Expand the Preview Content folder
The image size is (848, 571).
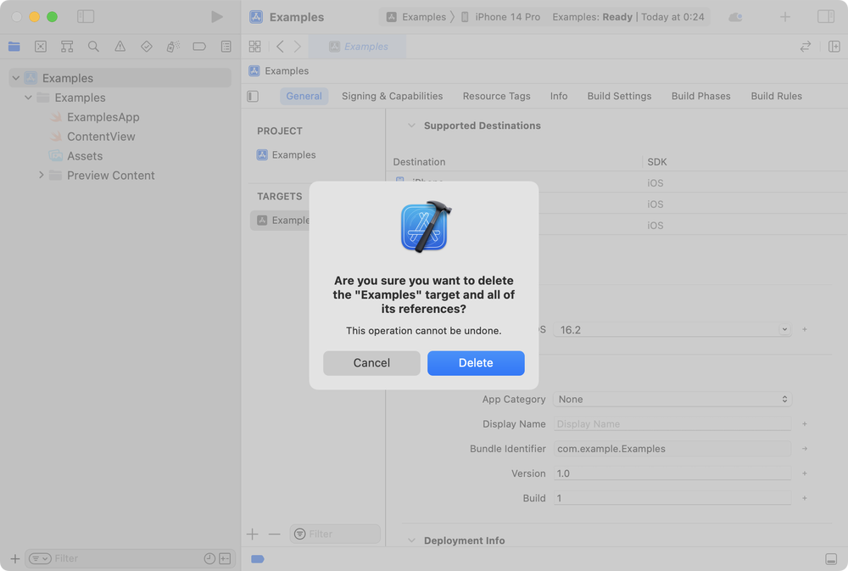coord(41,176)
